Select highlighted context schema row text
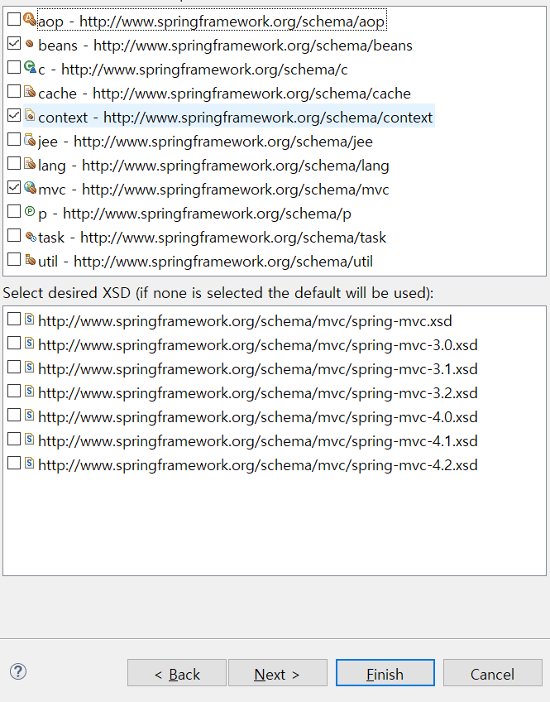Screen dimensions: 550x702 [x=235, y=118]
